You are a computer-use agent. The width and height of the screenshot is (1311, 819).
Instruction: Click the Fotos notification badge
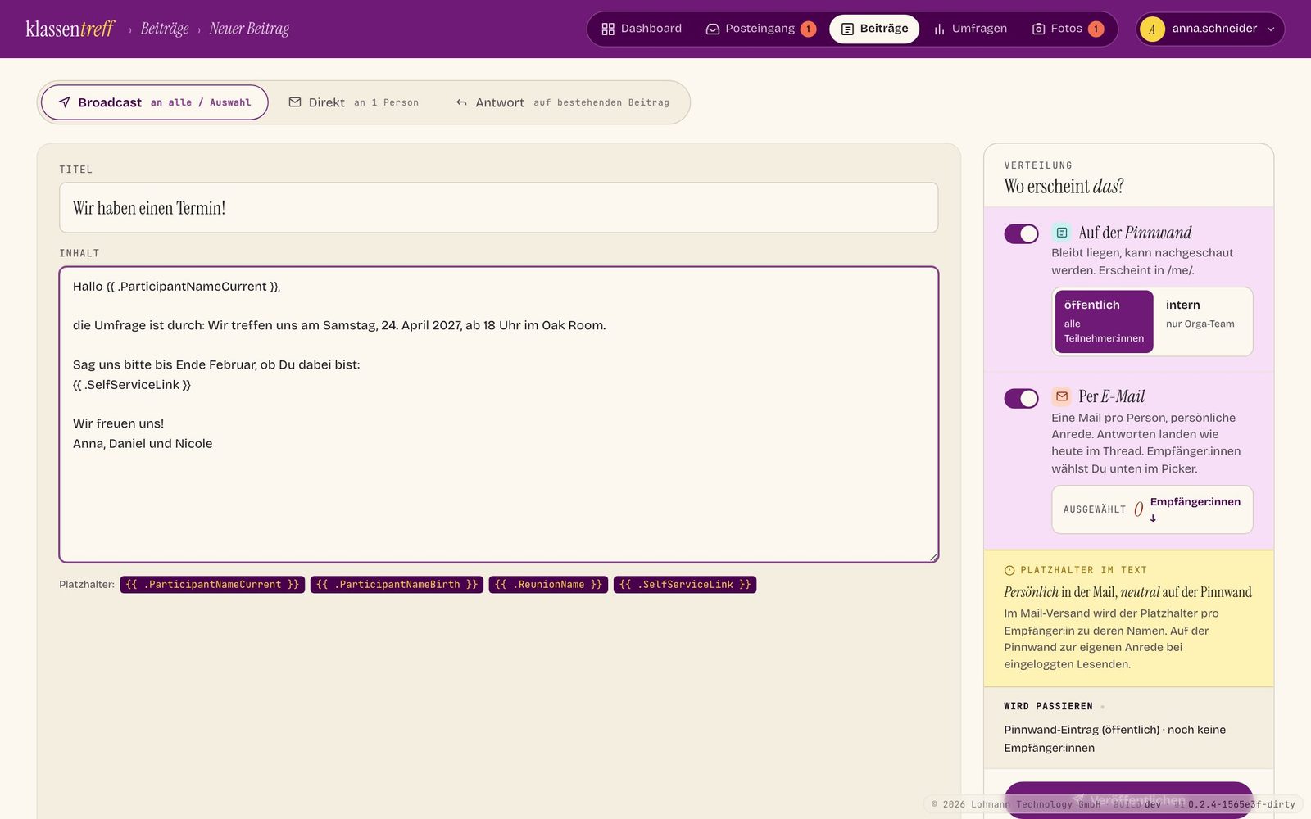1096,29
